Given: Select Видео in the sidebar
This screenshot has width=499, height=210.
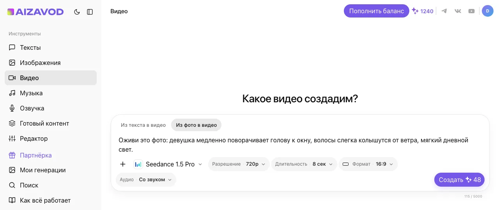Looking at the screenshot, I should pyautogui.click(x=51, y=78).
